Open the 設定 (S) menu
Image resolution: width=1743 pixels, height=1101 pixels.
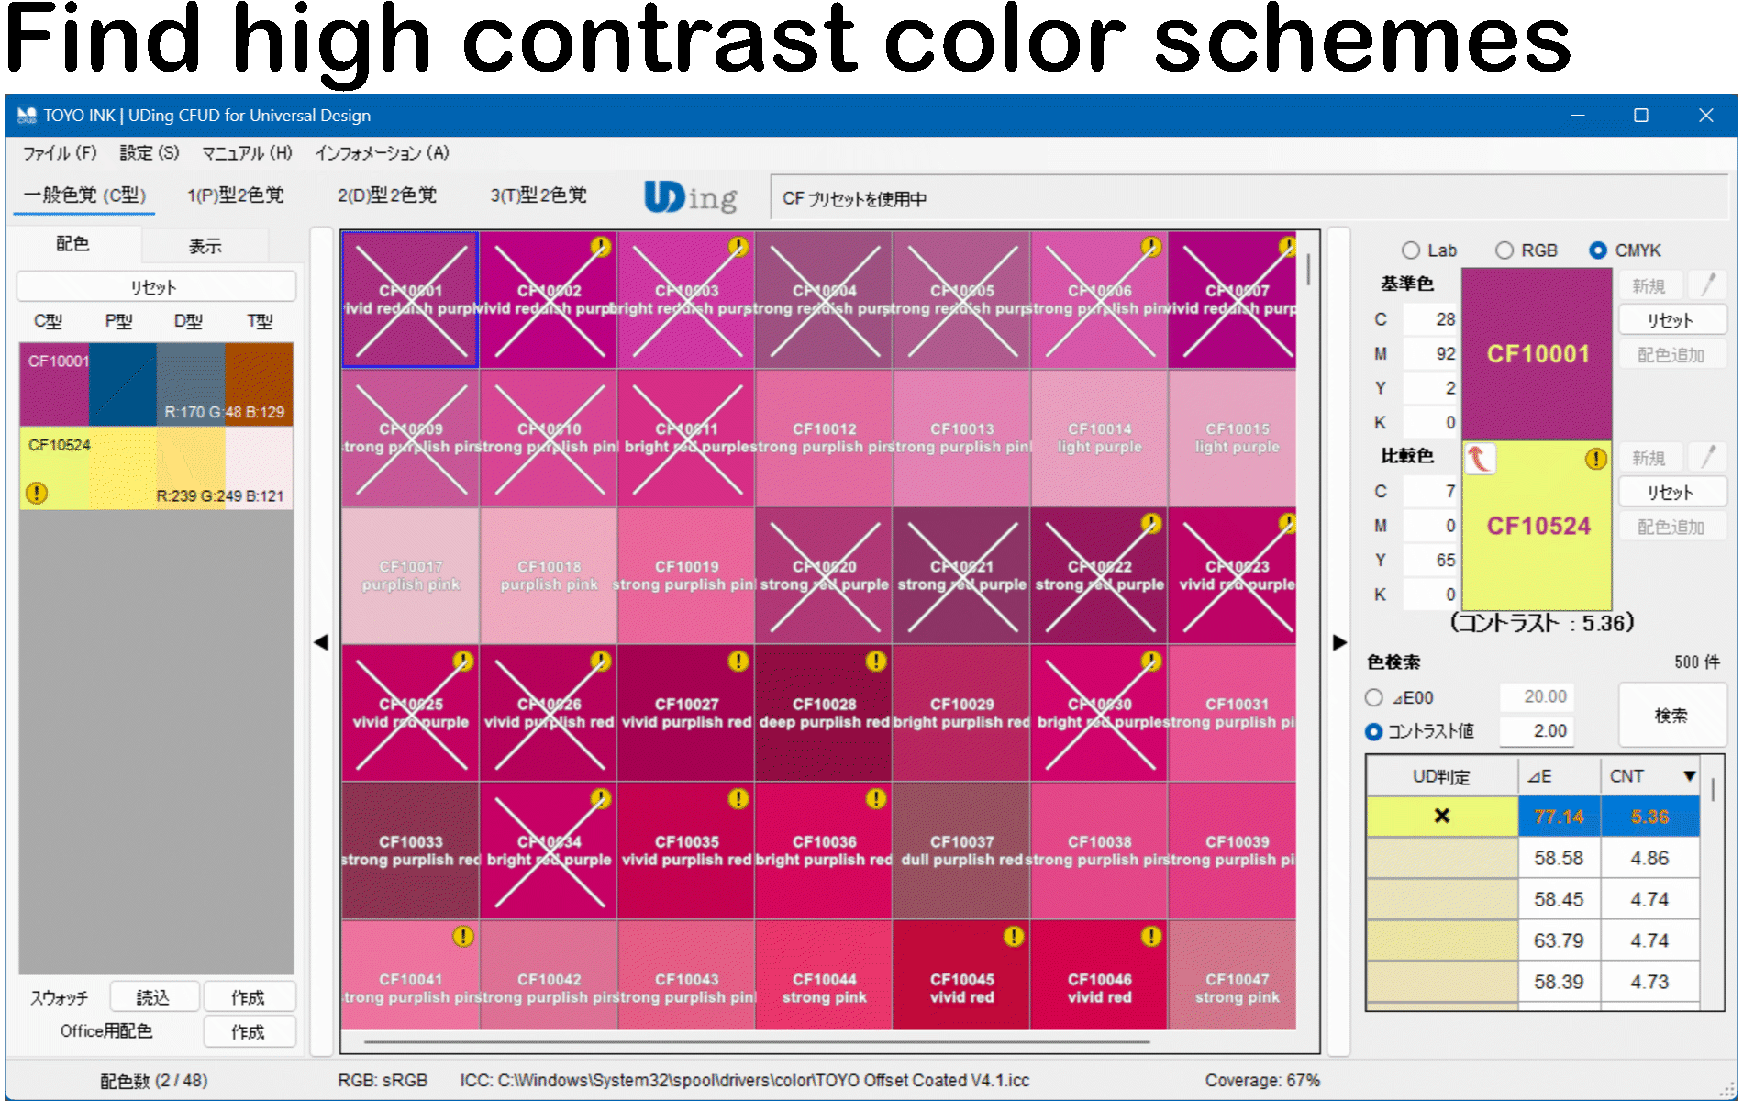coord(150,153)
